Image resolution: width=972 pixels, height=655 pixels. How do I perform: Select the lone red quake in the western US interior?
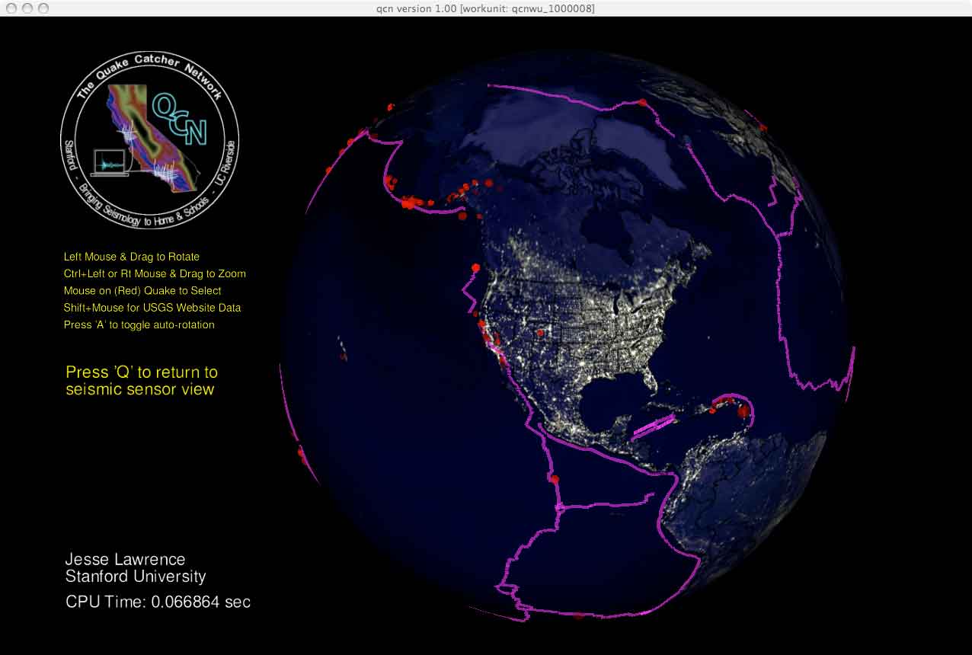[540, 333]
